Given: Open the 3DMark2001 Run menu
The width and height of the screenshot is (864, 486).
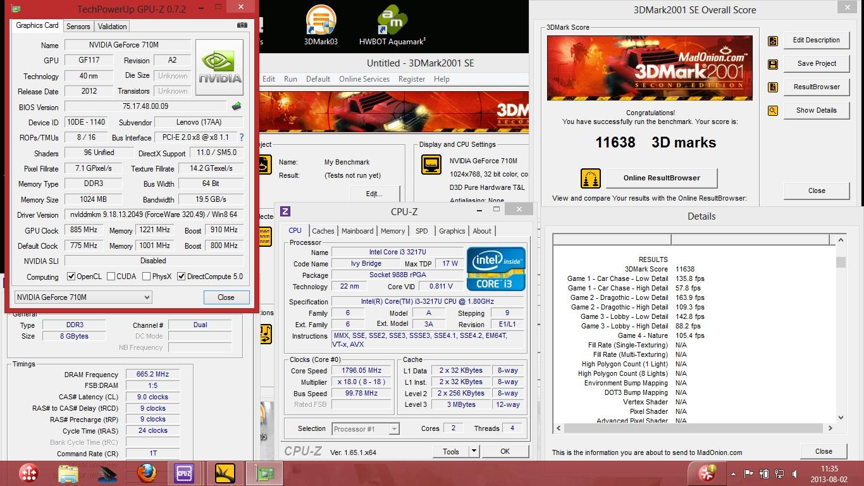Looking at the screenshot, I should pyautogui.click(x=290, y=79).
